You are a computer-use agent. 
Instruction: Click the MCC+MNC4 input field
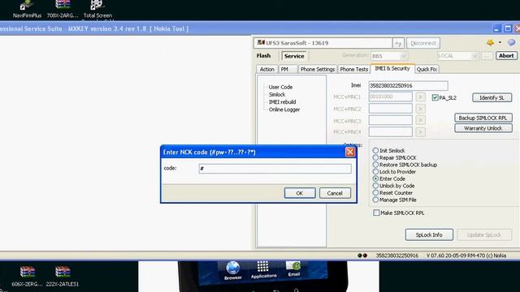click(391, 132)
